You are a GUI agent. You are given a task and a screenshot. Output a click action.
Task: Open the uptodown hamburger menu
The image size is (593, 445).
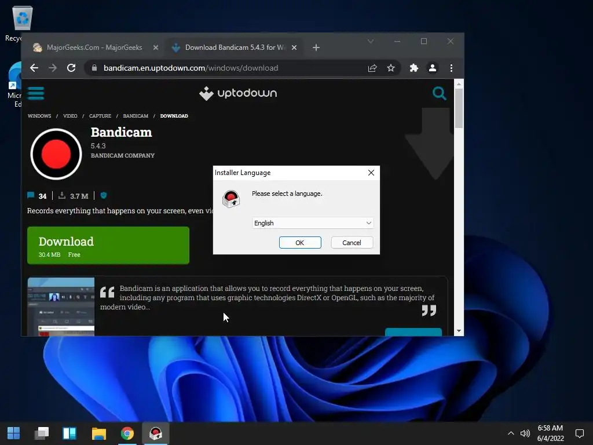click(36, 93)
